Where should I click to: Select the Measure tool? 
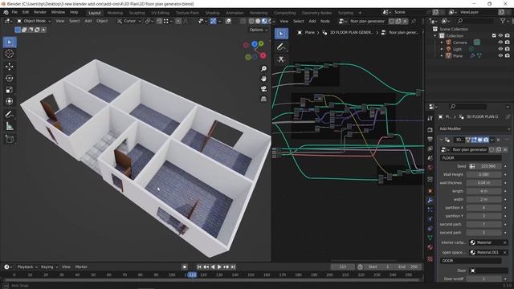(x=9, y=126)
